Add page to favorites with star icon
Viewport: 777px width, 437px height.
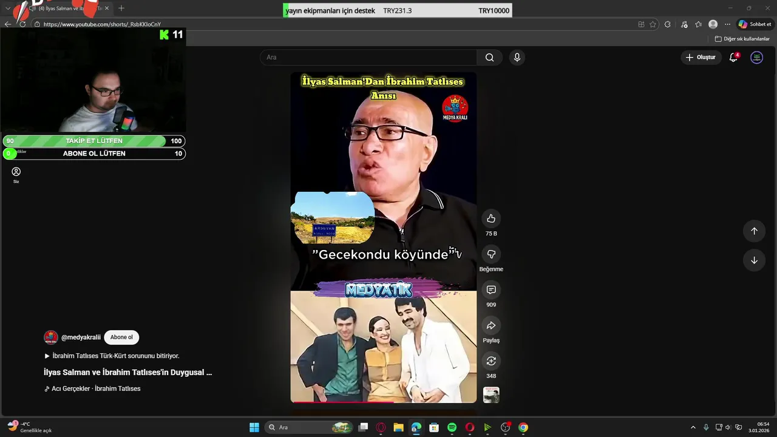653,24
